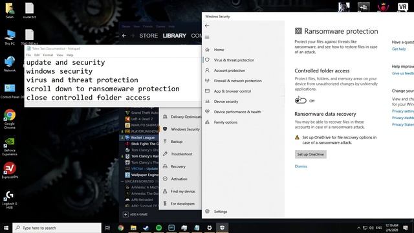This screenshot has width=414, height=233.
Task: Select Account protection
Action: [x=230, y=71]
